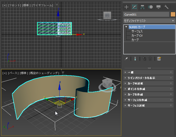Toggle Show End Result icon
176x137 pixels.
coord(135,59)
